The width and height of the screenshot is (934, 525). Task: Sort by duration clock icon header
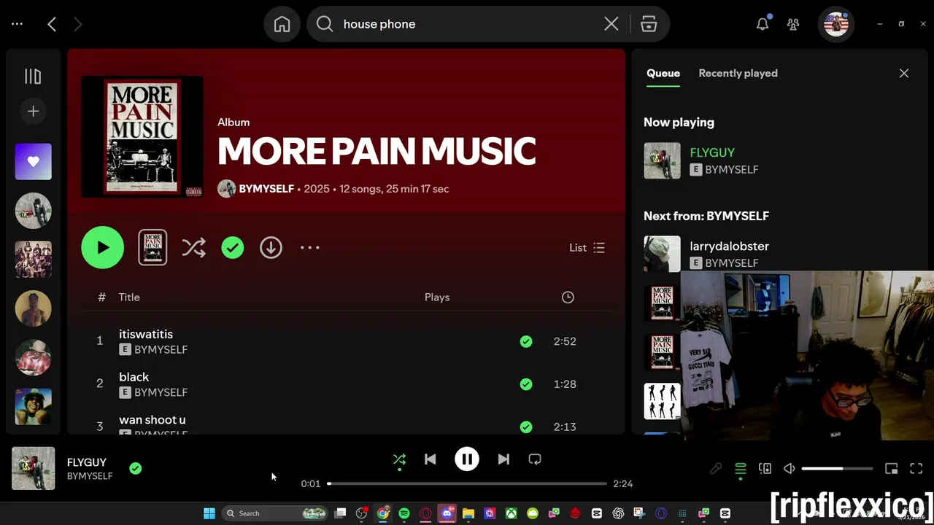pos(568,297)
